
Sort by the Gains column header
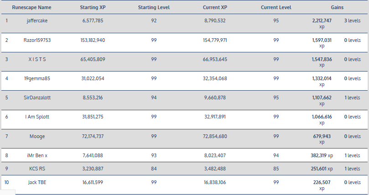(x=338, y=8)
